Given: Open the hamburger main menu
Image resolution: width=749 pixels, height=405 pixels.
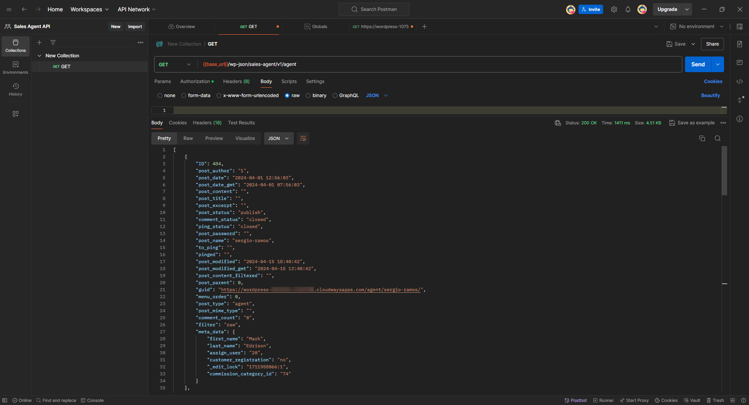Looking at the screenshot, I should (x=9, y=9).
